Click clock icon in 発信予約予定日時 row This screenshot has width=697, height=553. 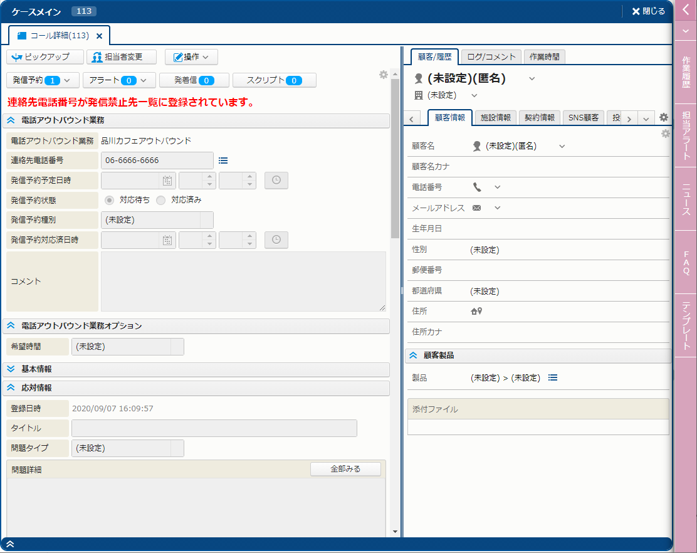click(276, 181)
